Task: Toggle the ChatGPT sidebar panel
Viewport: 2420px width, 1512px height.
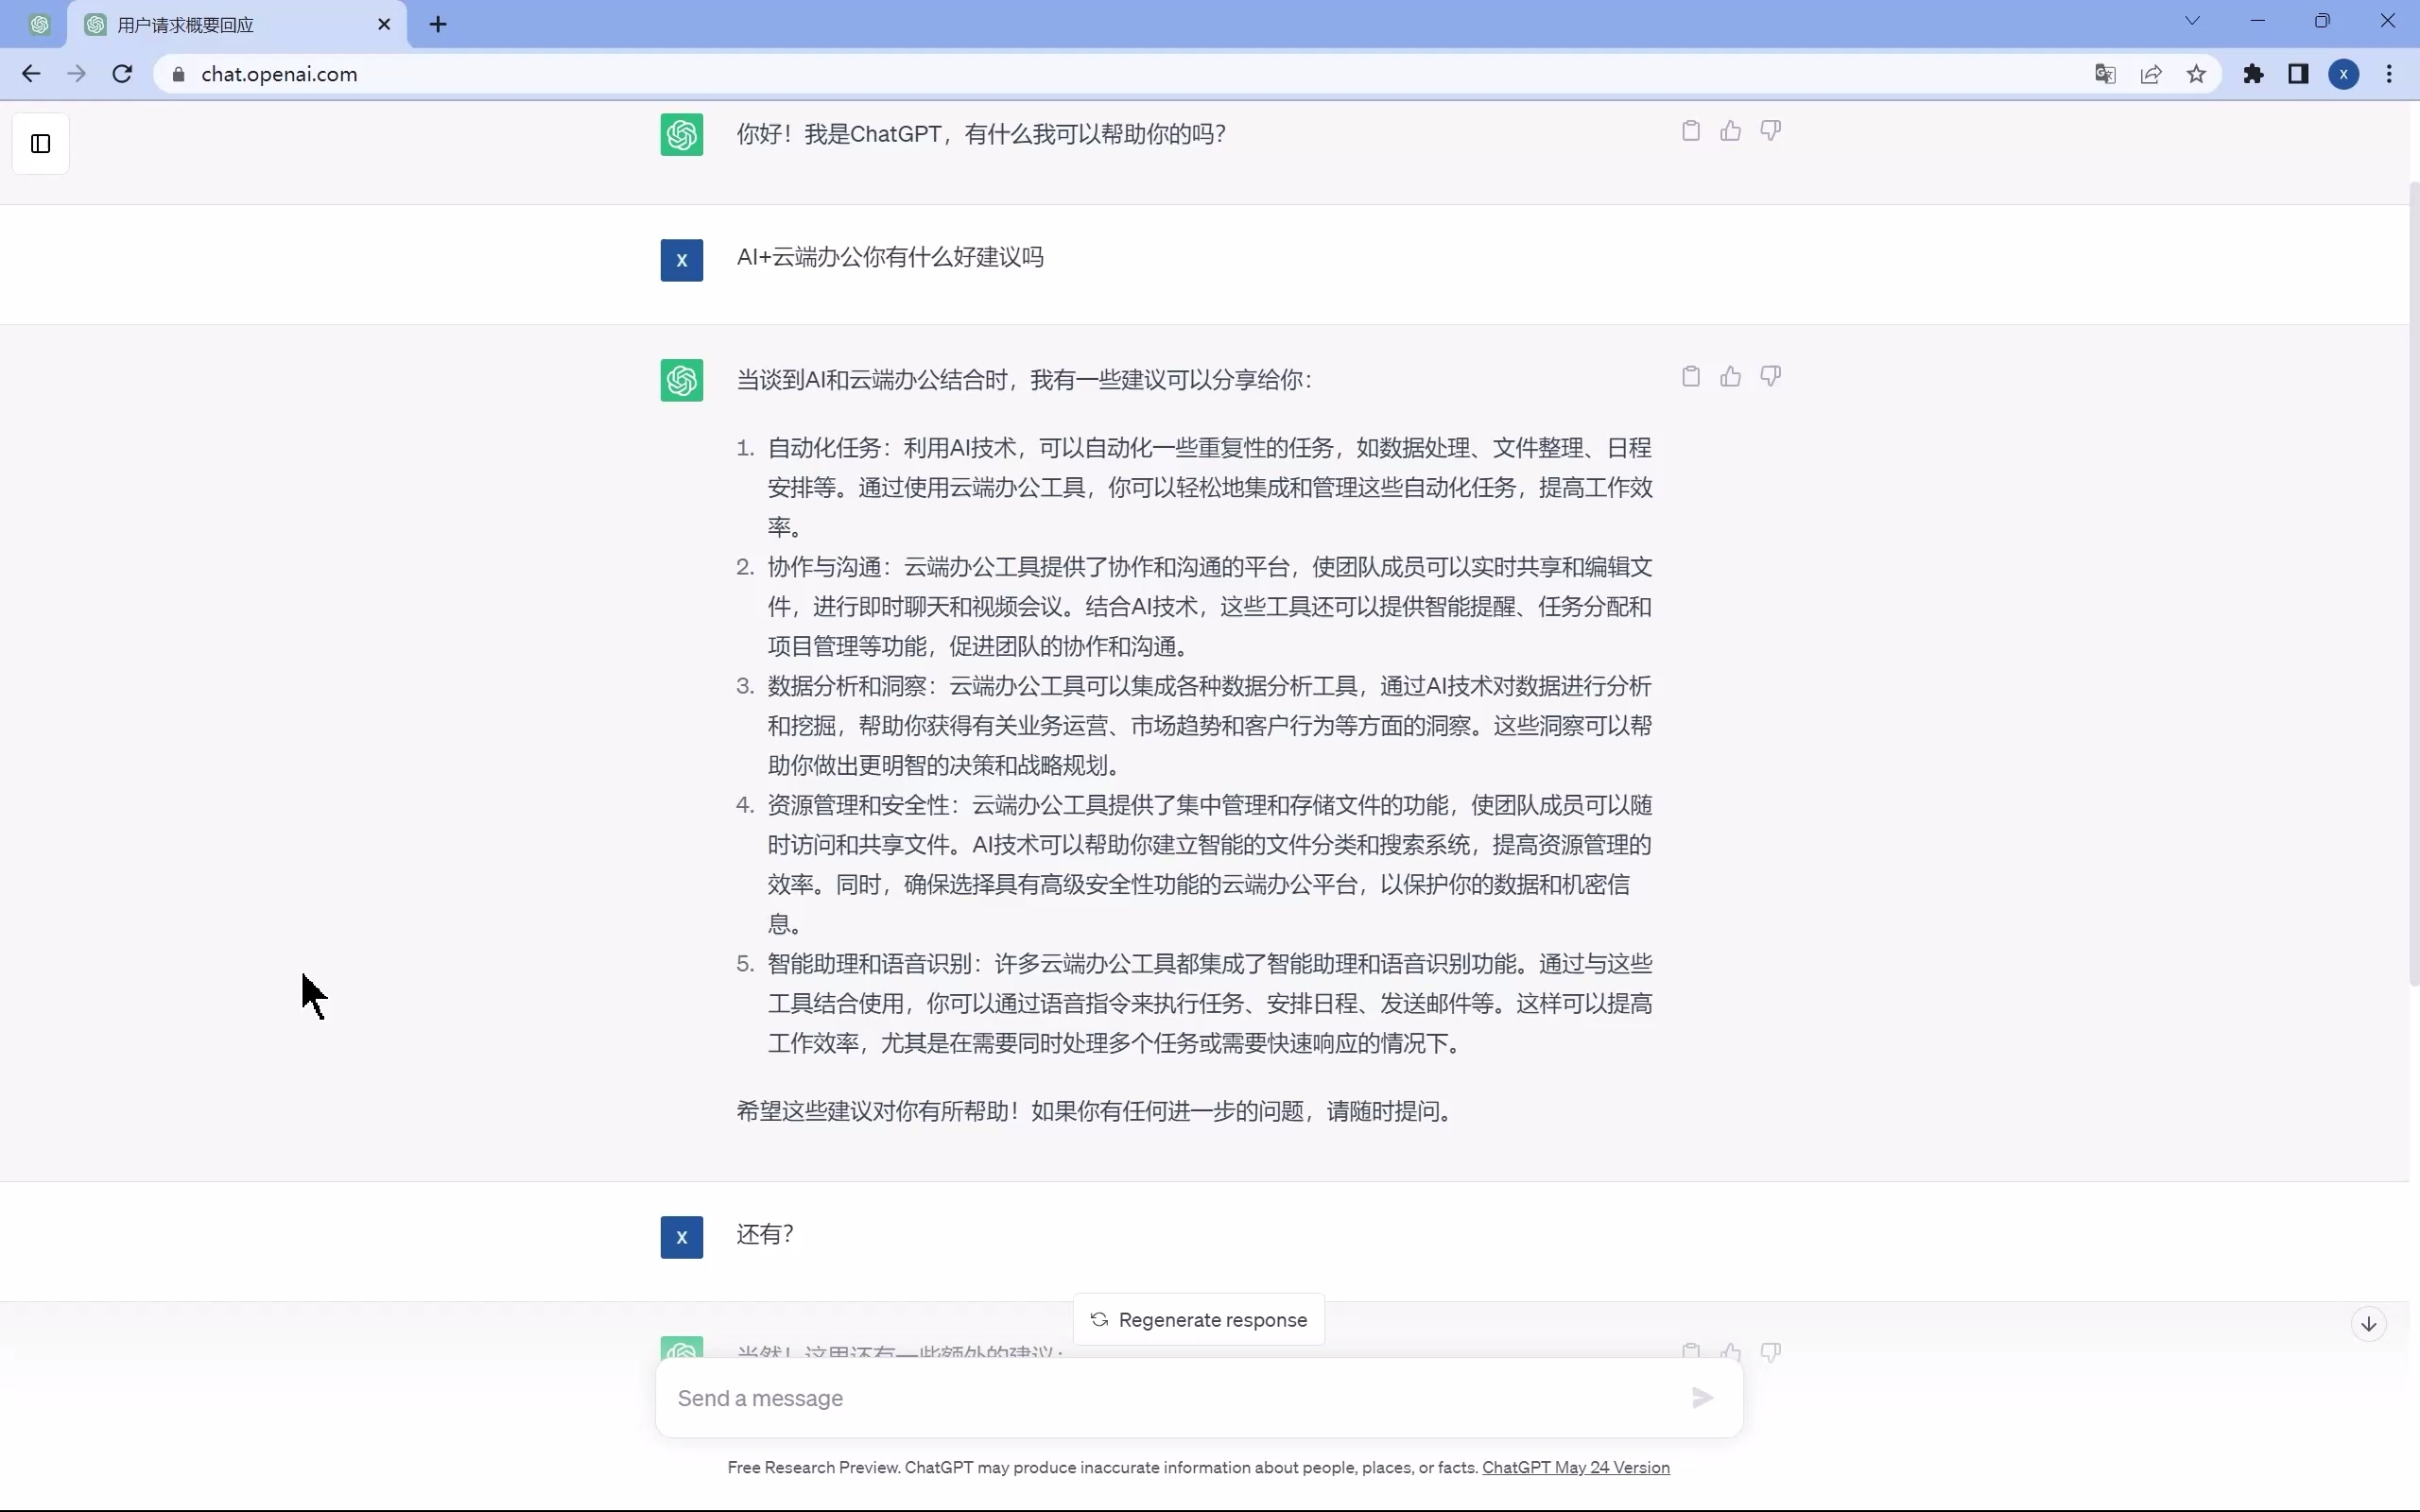Action: pyautogui.click(x=38, y=144)
